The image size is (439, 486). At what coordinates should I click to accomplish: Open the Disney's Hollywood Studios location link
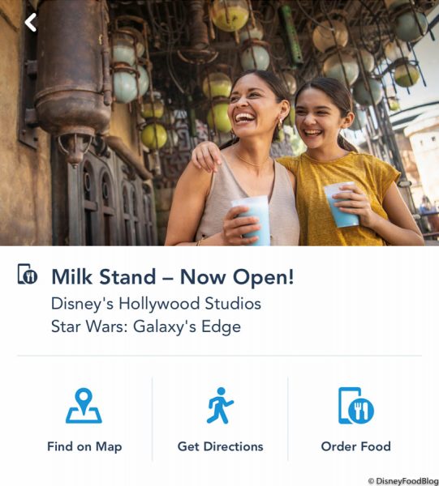click(156, 304)
